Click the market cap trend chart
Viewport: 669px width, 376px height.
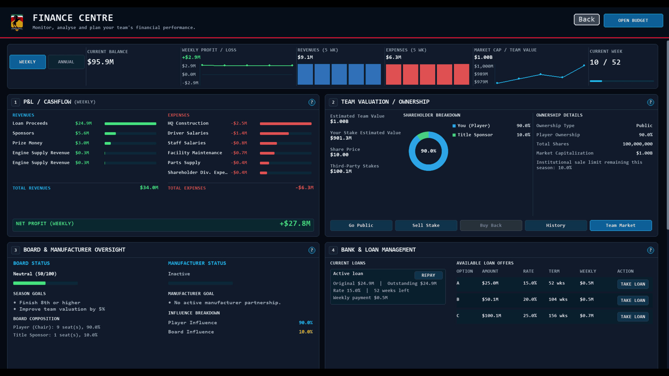click(x=540, y=74)
